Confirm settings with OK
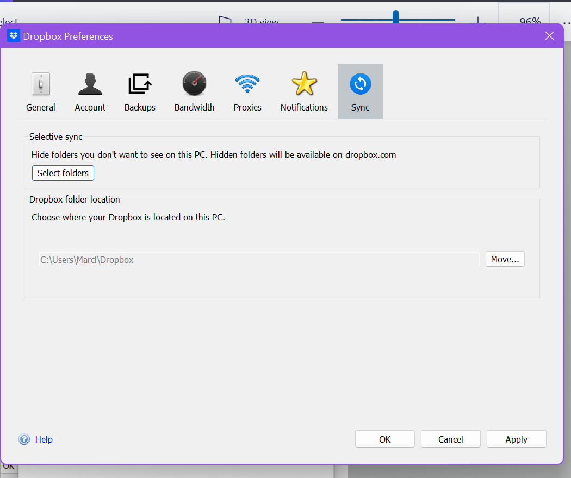 pos(384,439)
